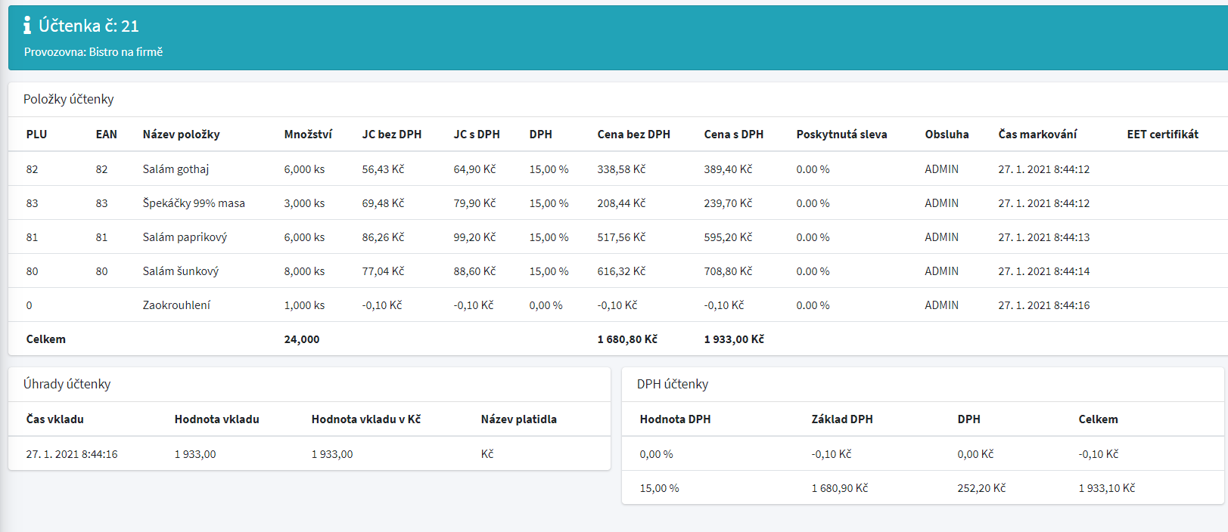Click the Množství column header

point(308,135)
